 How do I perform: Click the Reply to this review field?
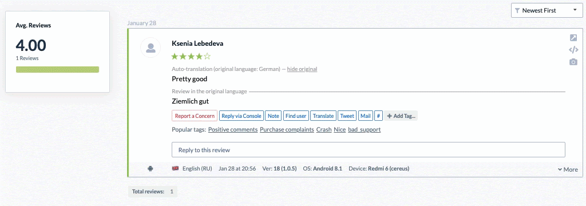coord(368,150)
